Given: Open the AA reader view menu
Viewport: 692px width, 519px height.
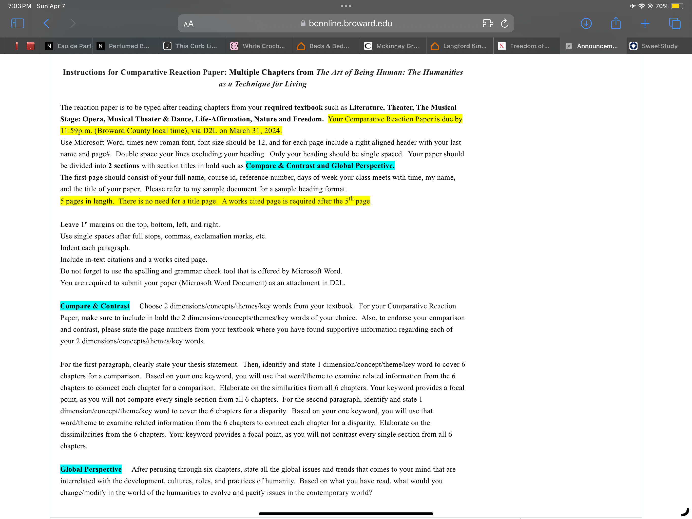Looking at the screenshot, I should [189, 24].
